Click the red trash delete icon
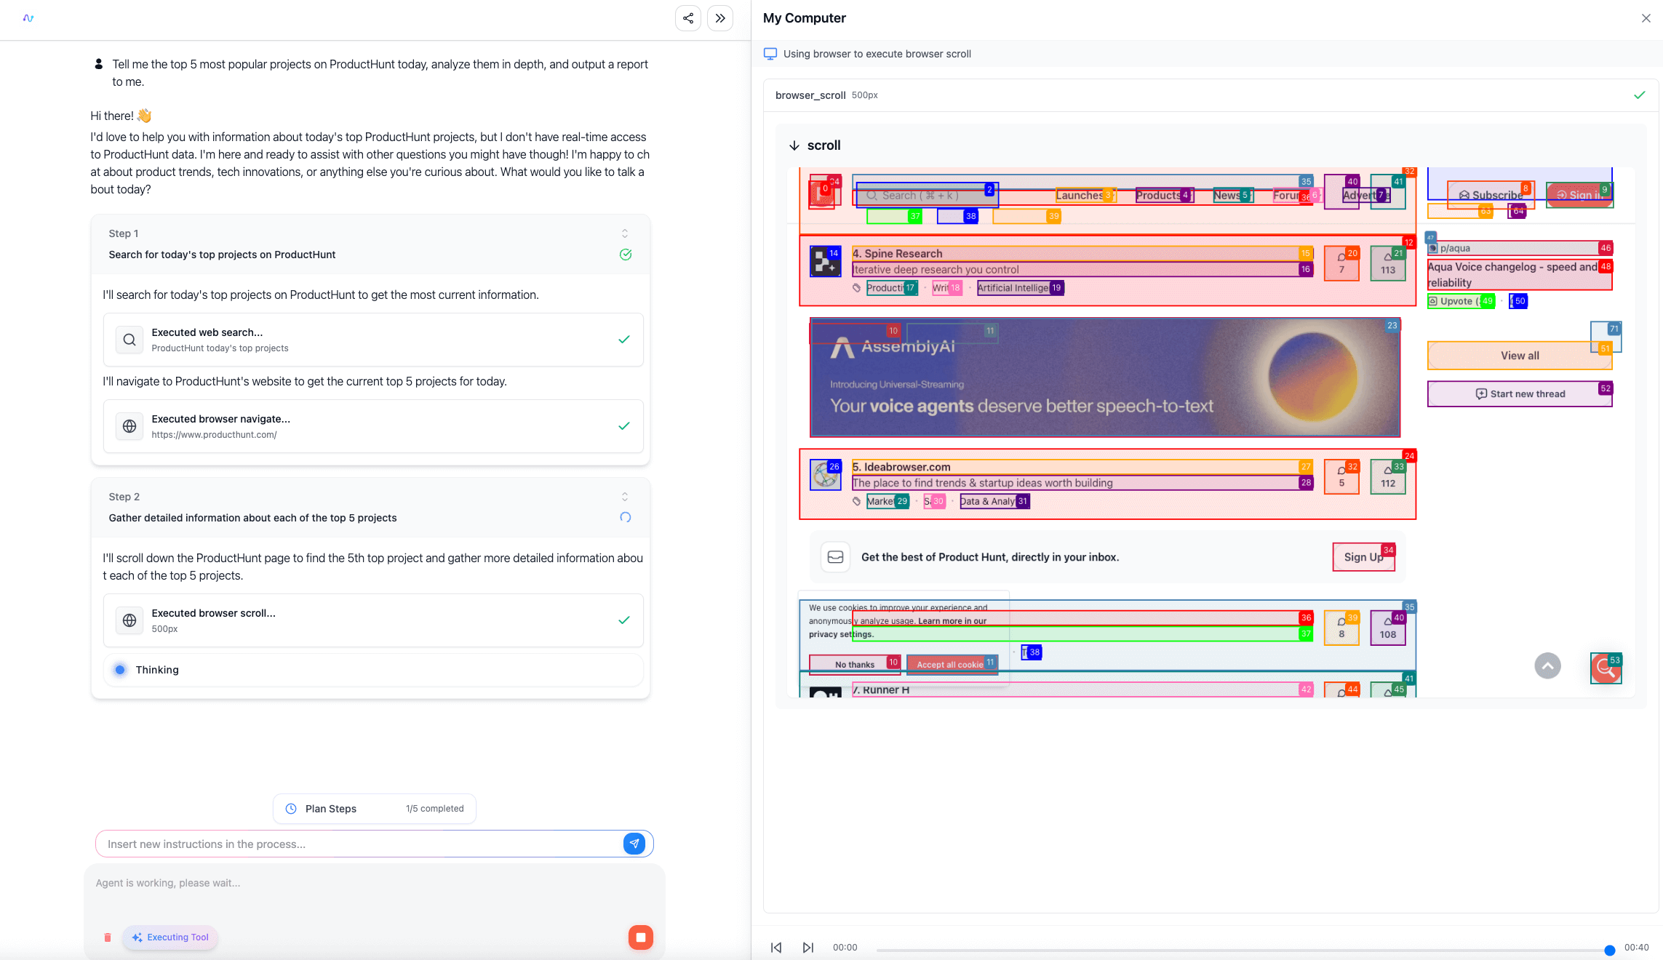1663x960 pixels. tap(108, 937)
